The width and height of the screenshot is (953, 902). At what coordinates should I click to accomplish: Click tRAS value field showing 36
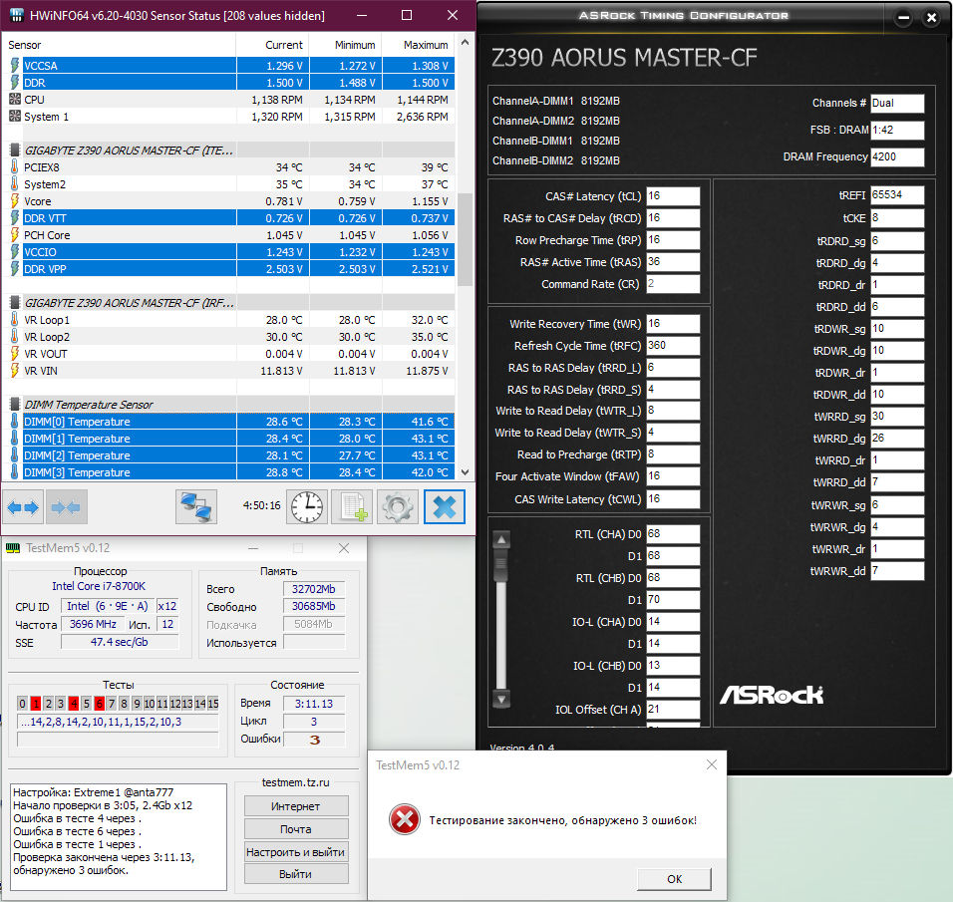(x=673, y=261)
